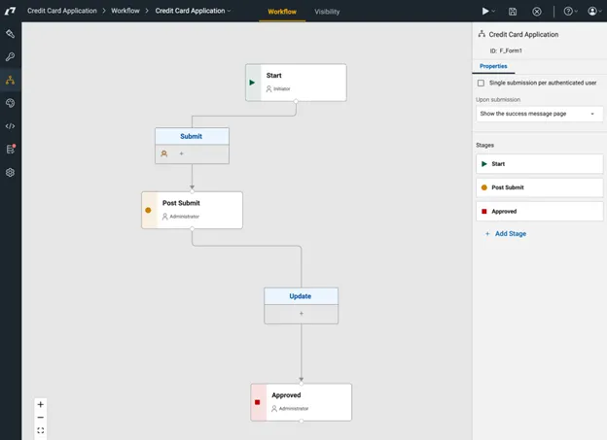Click the fit-to-screen icon on canvas
607x440 pixels.
pos(40,429)
